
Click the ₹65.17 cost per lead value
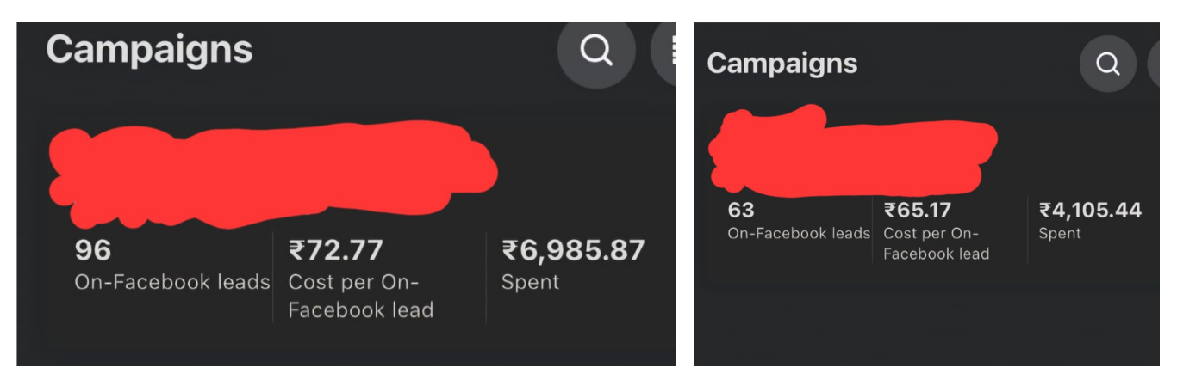pos(917,210)
